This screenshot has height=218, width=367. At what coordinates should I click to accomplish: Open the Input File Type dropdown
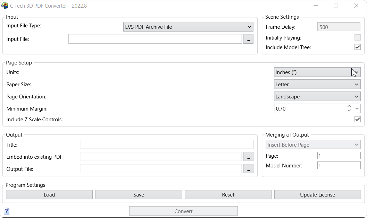click(x=188, y=27)
